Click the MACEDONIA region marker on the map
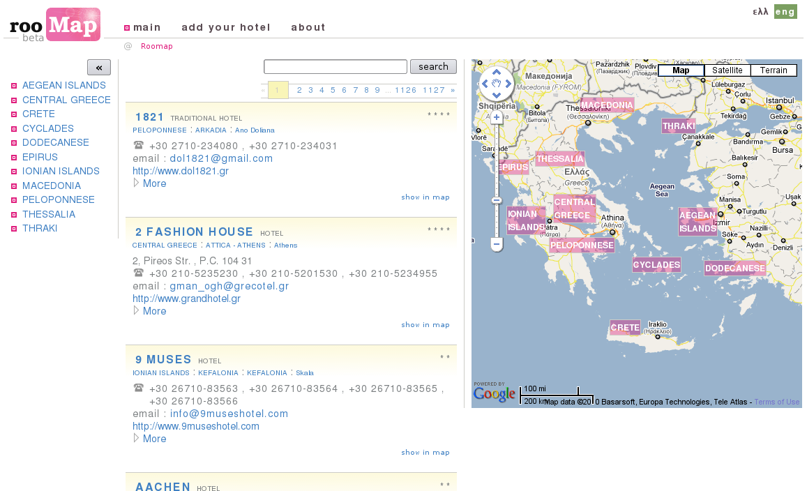The image size is (807, 491). tap(607, 105)
